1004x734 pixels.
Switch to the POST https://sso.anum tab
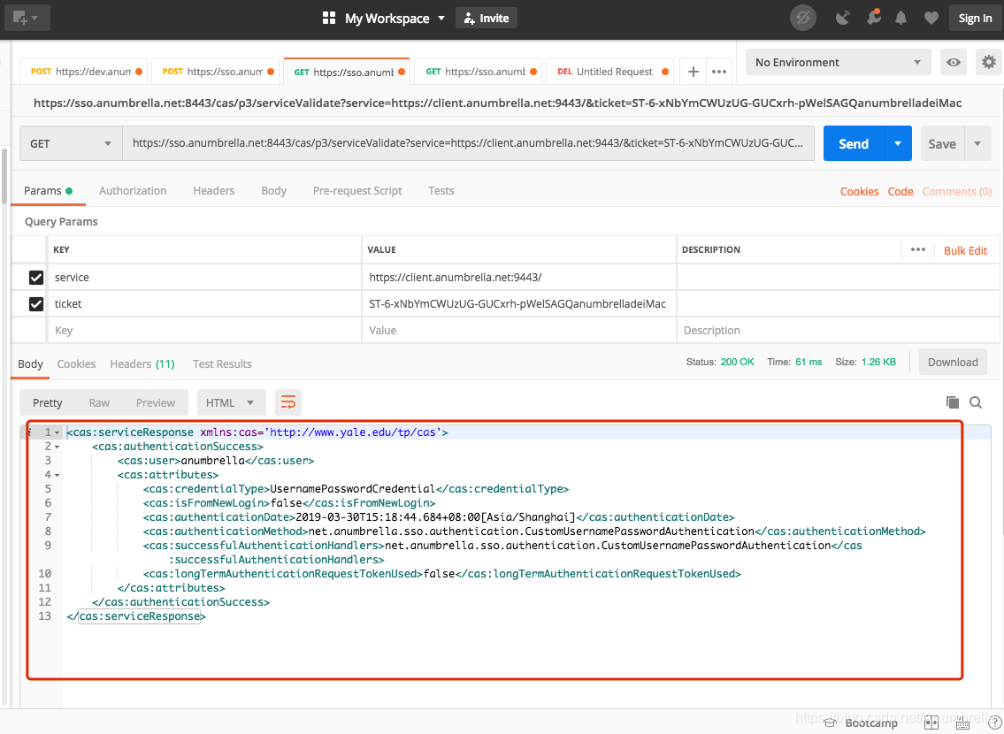click(x=215, y=72)
